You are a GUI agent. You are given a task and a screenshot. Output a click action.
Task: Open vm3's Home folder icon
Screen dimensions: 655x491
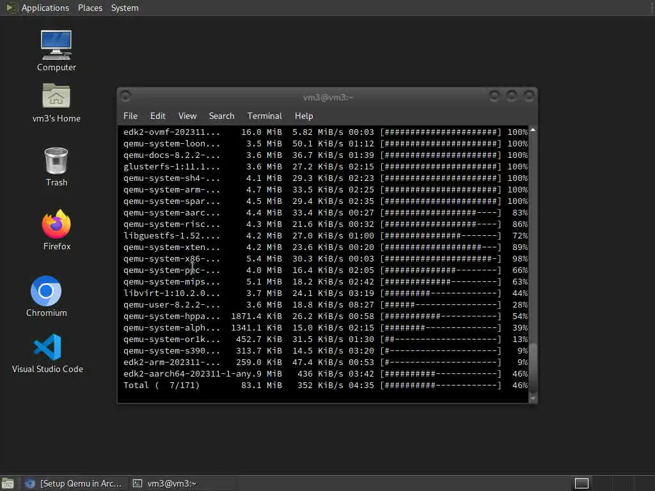[56, 102]
